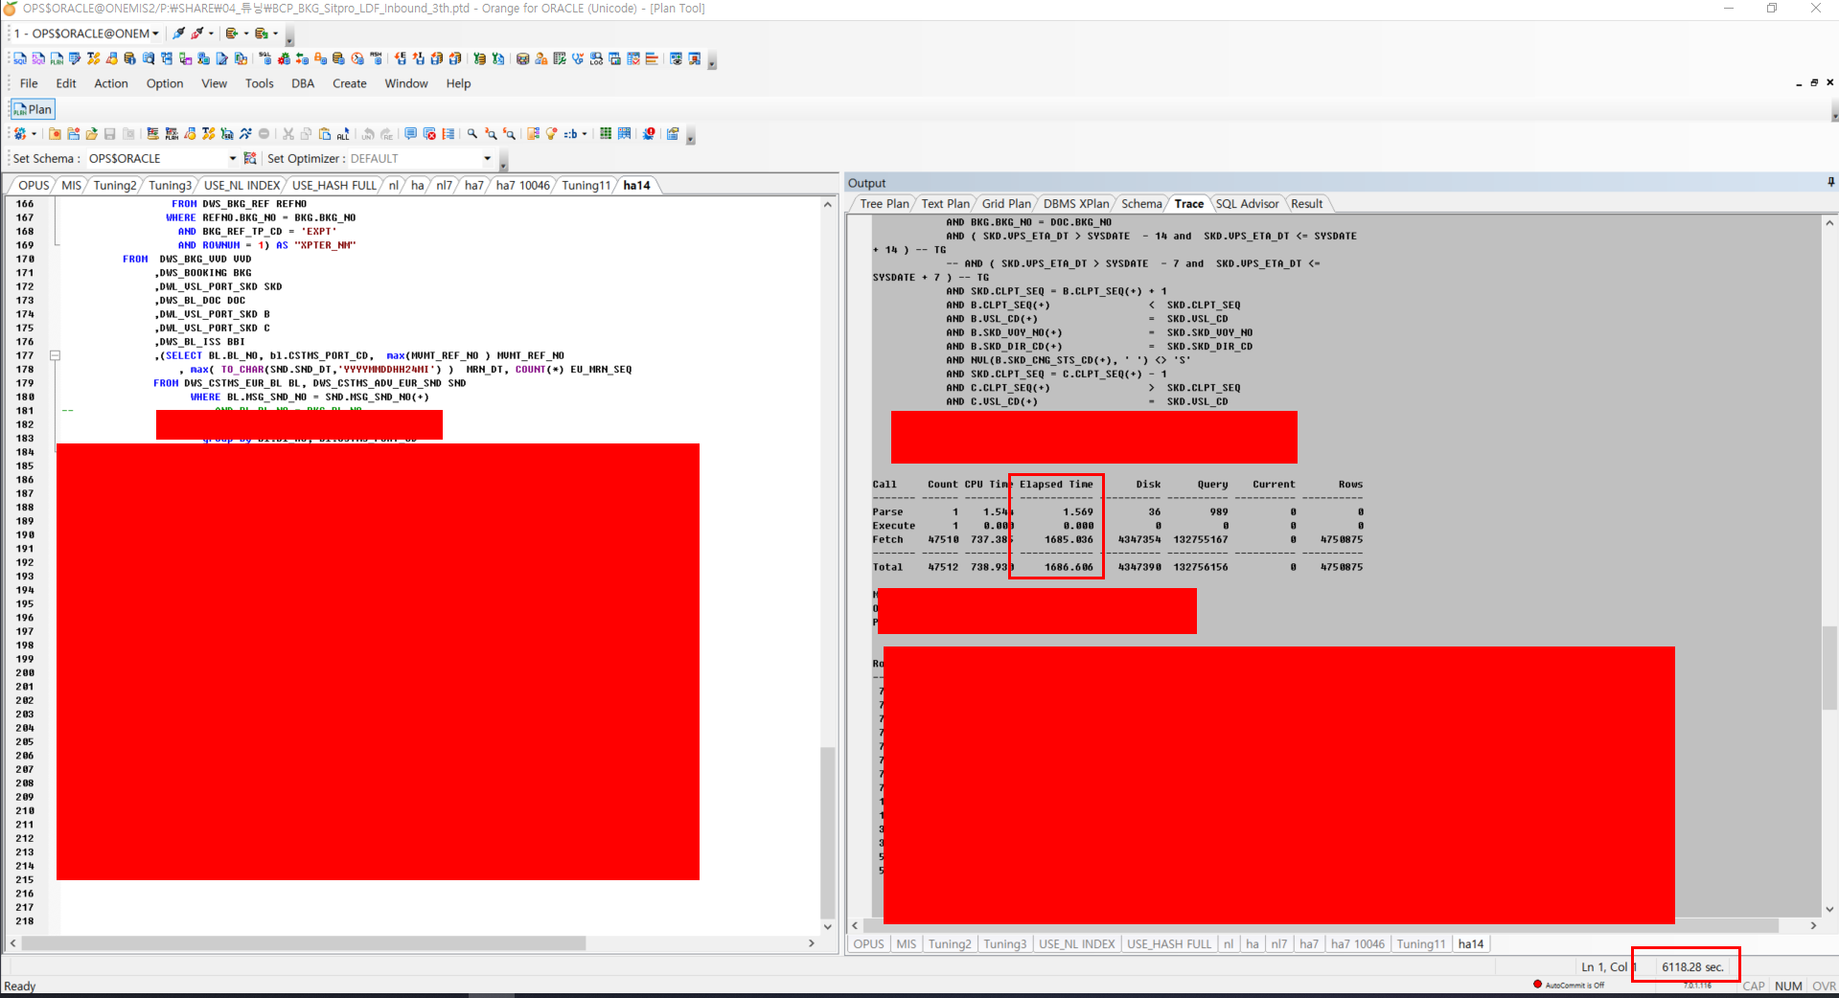
Task: Toggle the Output panel pin
Action: coord(1830,182)
